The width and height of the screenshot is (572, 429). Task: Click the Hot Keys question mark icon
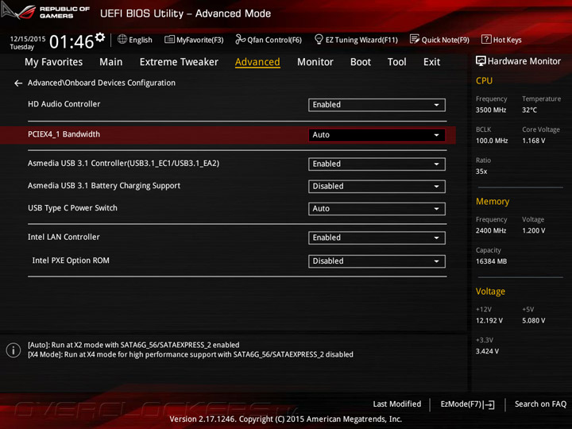486,39
